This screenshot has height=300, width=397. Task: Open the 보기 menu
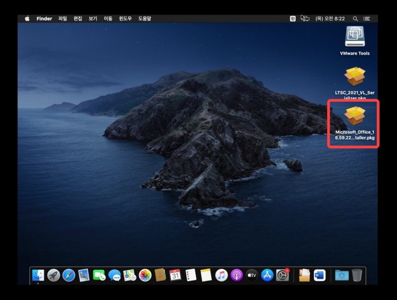tap(93, 18)
